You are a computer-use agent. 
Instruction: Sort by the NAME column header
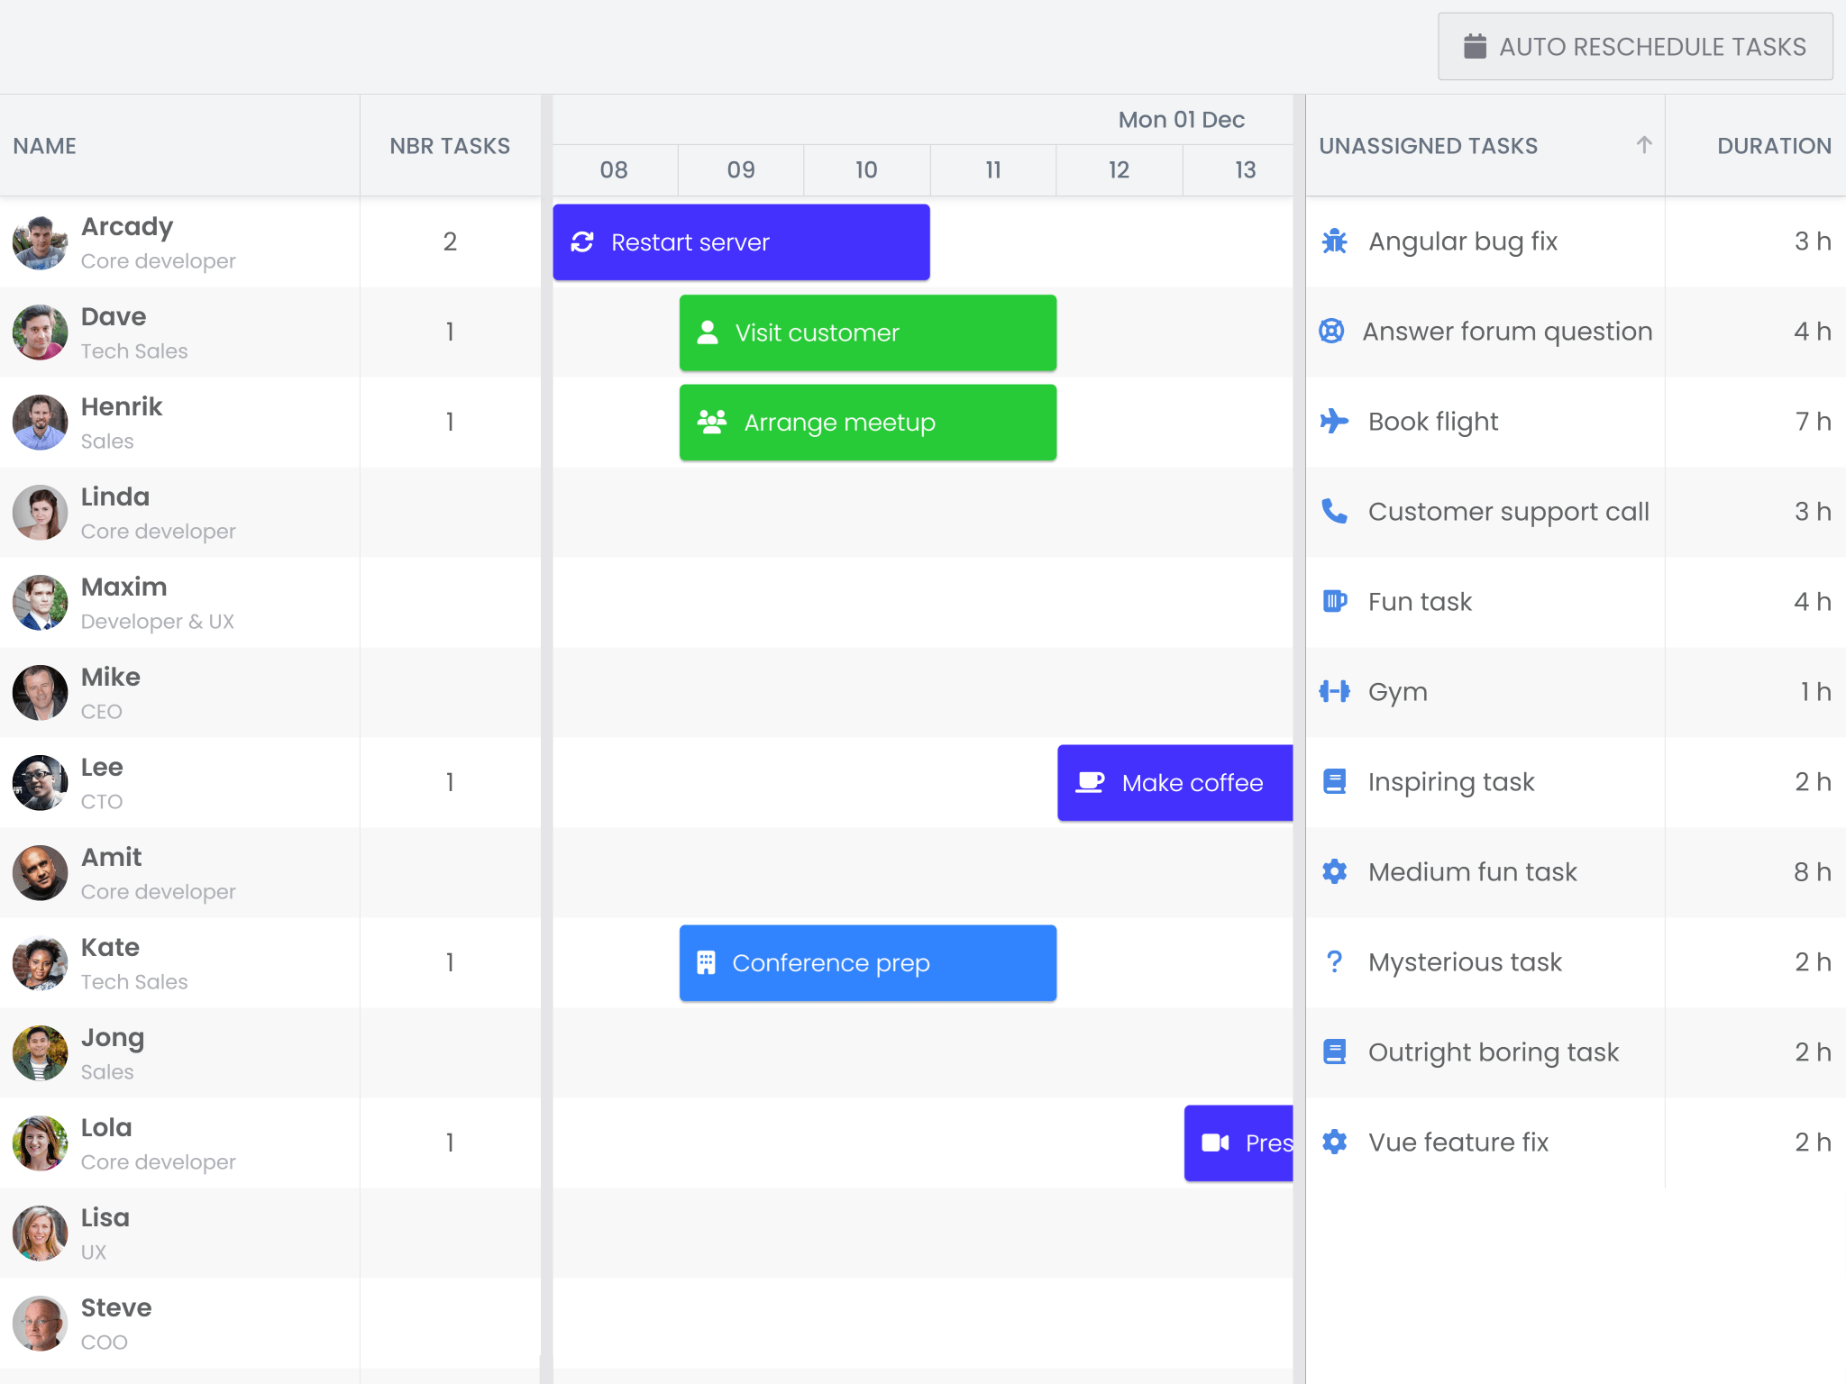45,146
